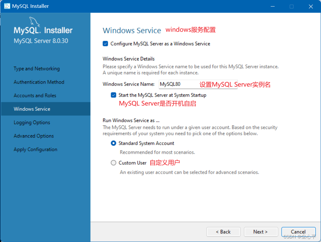Toggle Configure MySQL Server as a Windows Service
The image size is (321, 242).
click(105, 44)
